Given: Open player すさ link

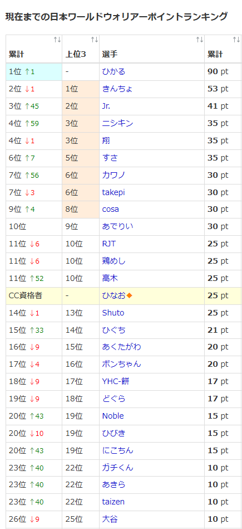Looking at the screenshot, I should (110, 158).
